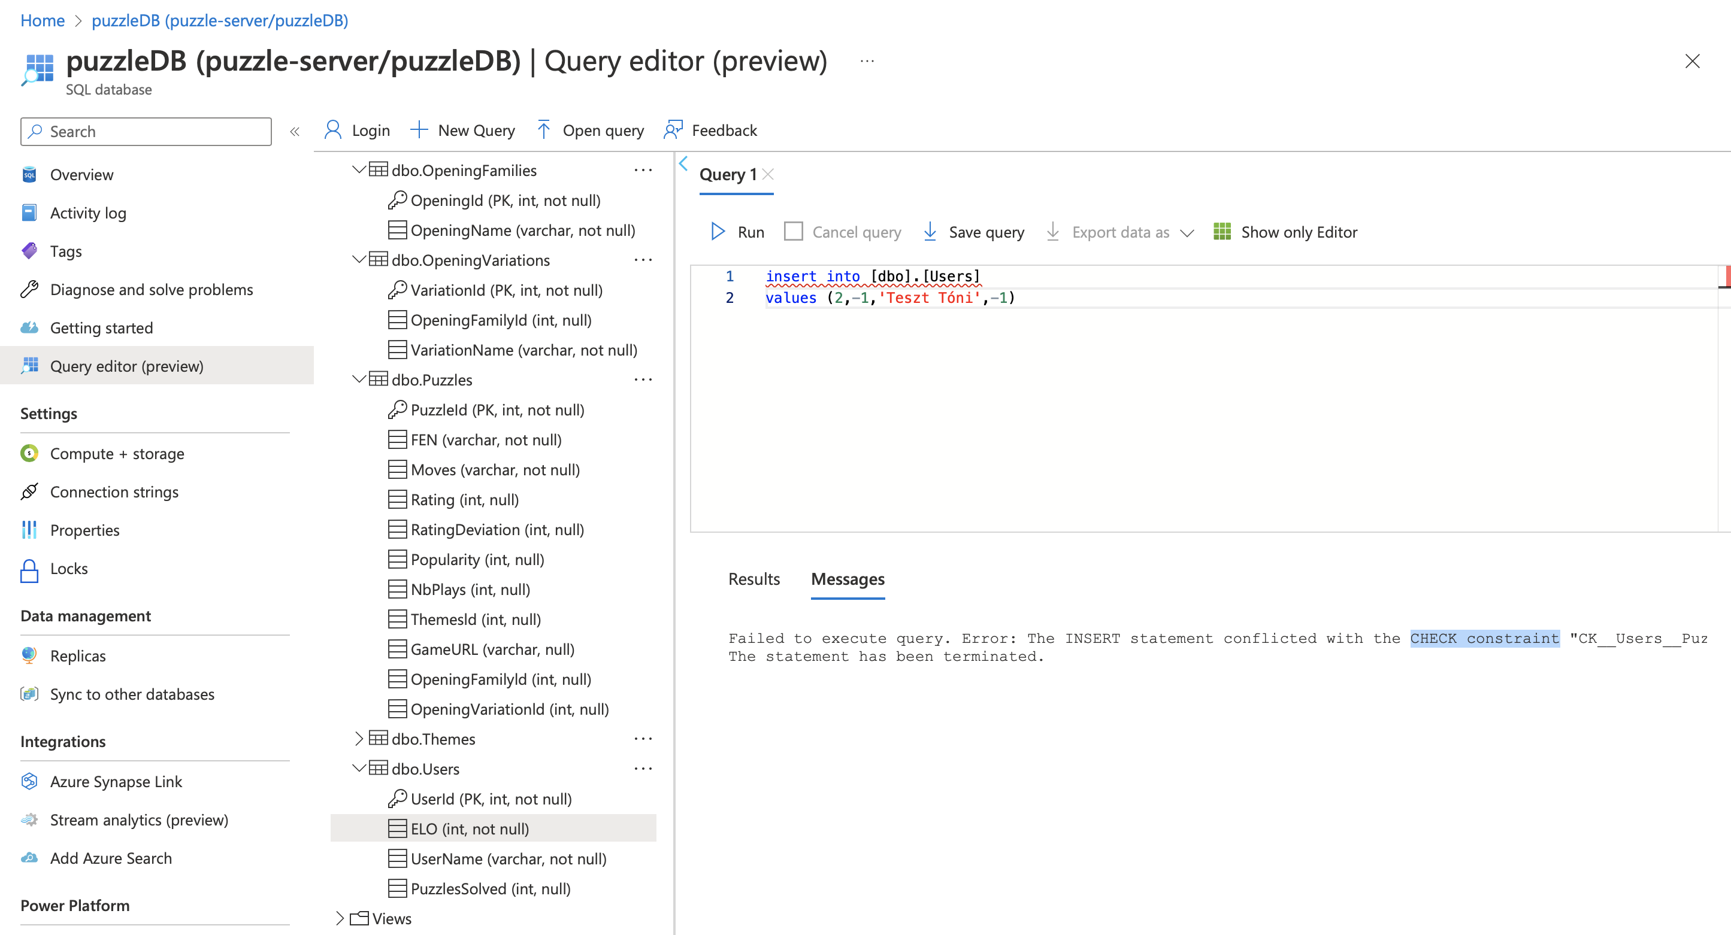
Task: Click the Run query play icon
Action: click(x=718, y=232)
